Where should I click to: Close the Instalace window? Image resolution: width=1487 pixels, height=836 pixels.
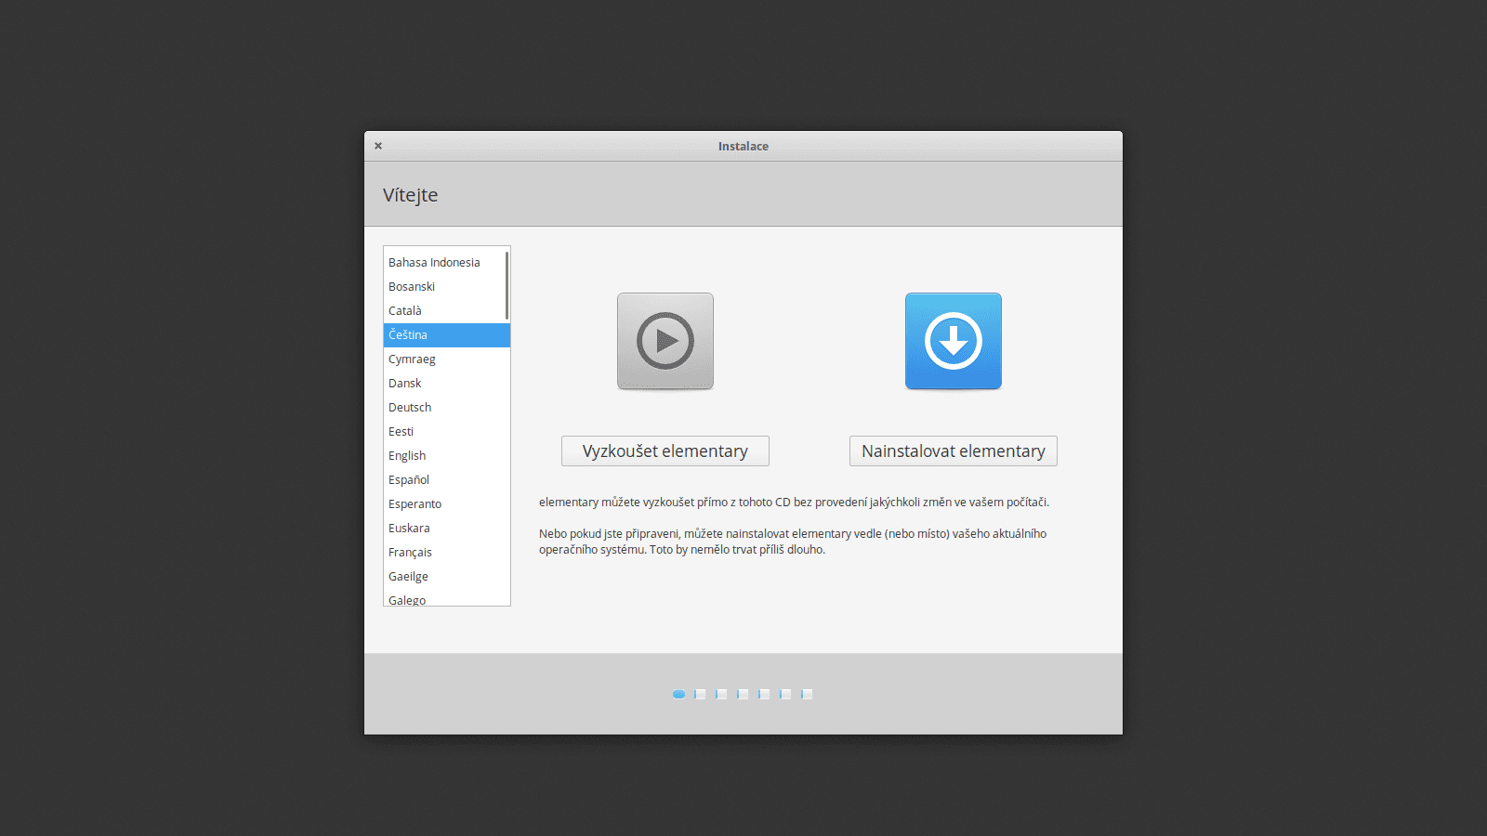pos(378,146)
